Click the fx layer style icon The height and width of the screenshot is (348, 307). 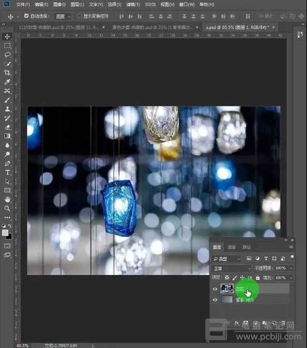tap(237, 323)
